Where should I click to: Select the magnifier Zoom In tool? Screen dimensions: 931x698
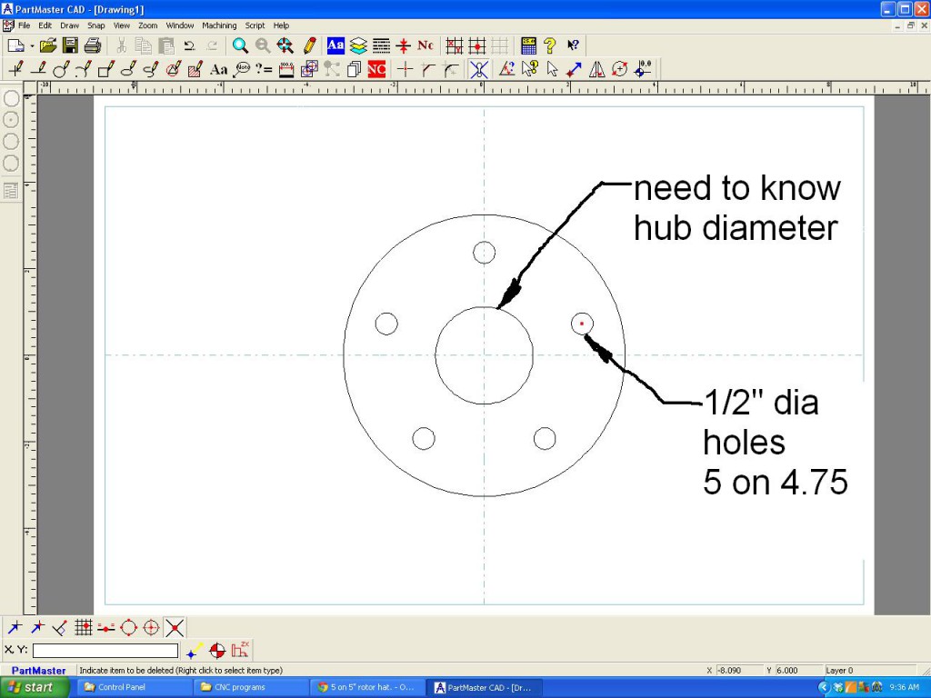[x=240, y=45]
